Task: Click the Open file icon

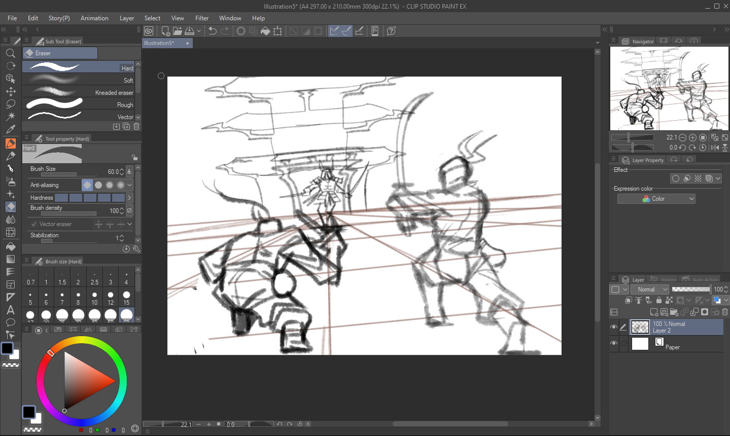Action: pyautogui.click(x=177, y=31)
